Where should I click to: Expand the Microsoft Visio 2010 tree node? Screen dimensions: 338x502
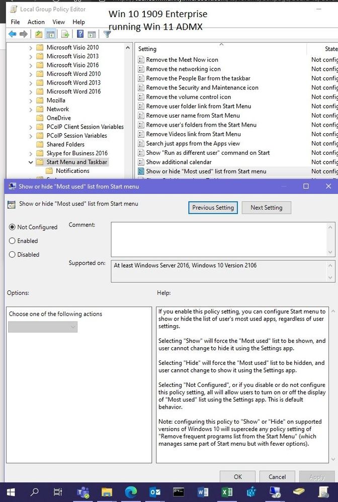tap(31, 48)
